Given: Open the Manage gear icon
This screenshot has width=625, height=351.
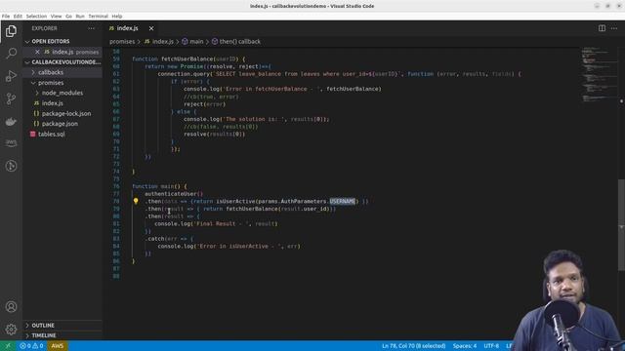Looking at the screenshot, I should tap(11, 330).
